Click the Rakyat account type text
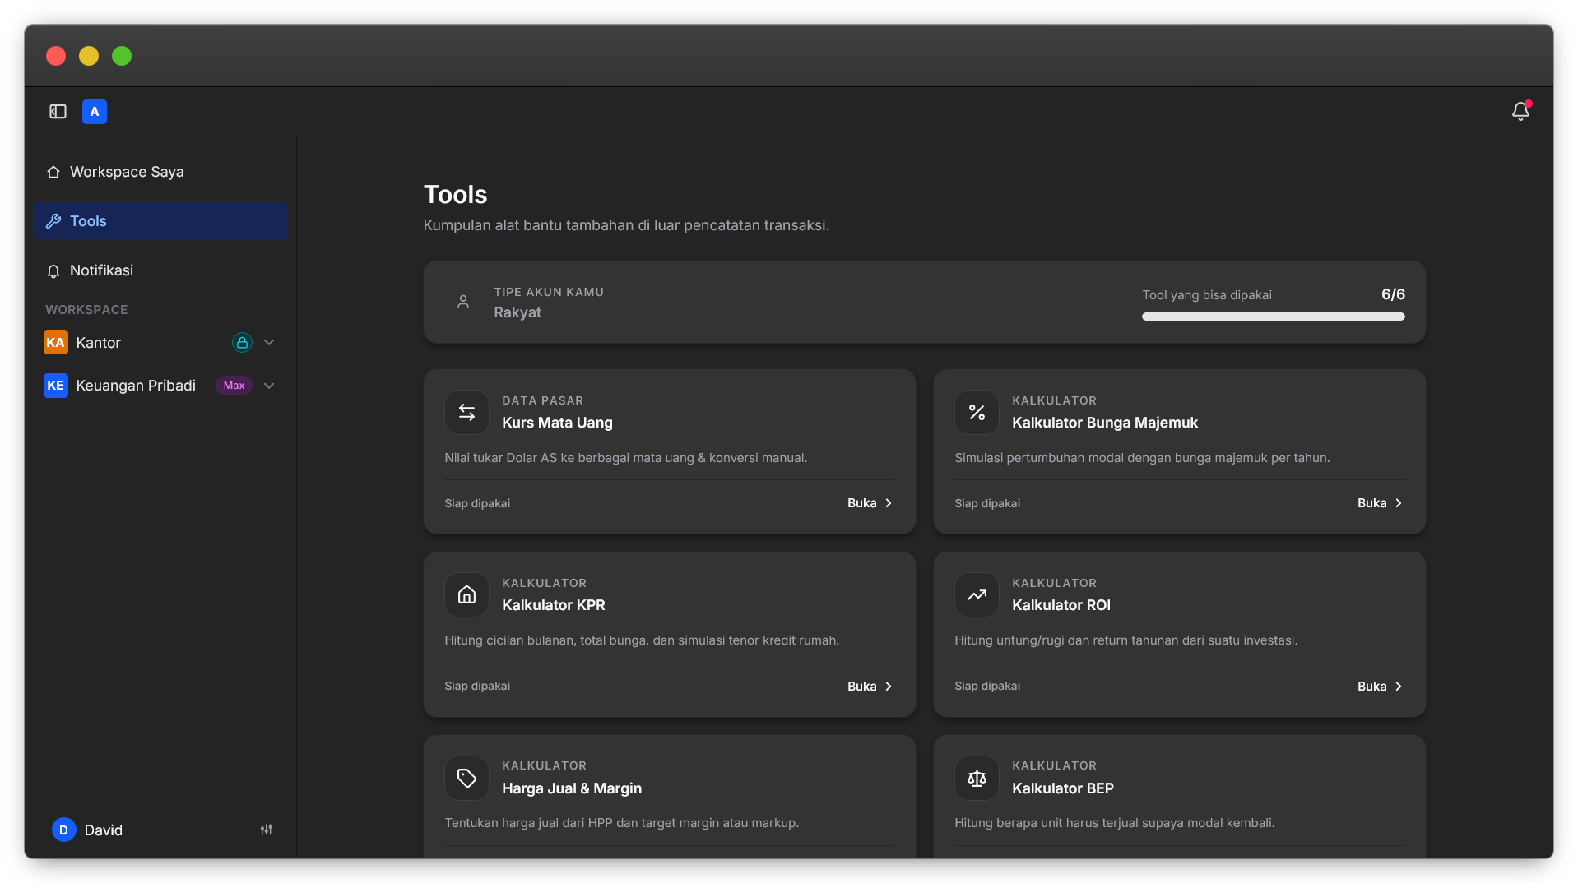The height and width of the screenshot is (883, 1578). point(517,312)
